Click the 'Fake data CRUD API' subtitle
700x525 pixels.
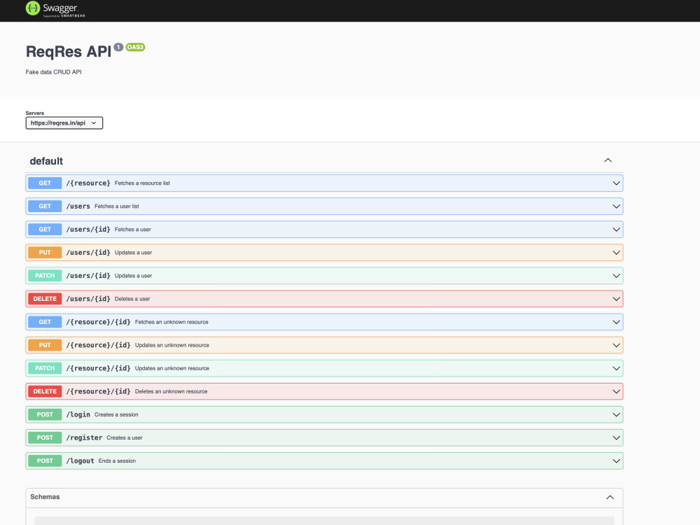point(54,72)
